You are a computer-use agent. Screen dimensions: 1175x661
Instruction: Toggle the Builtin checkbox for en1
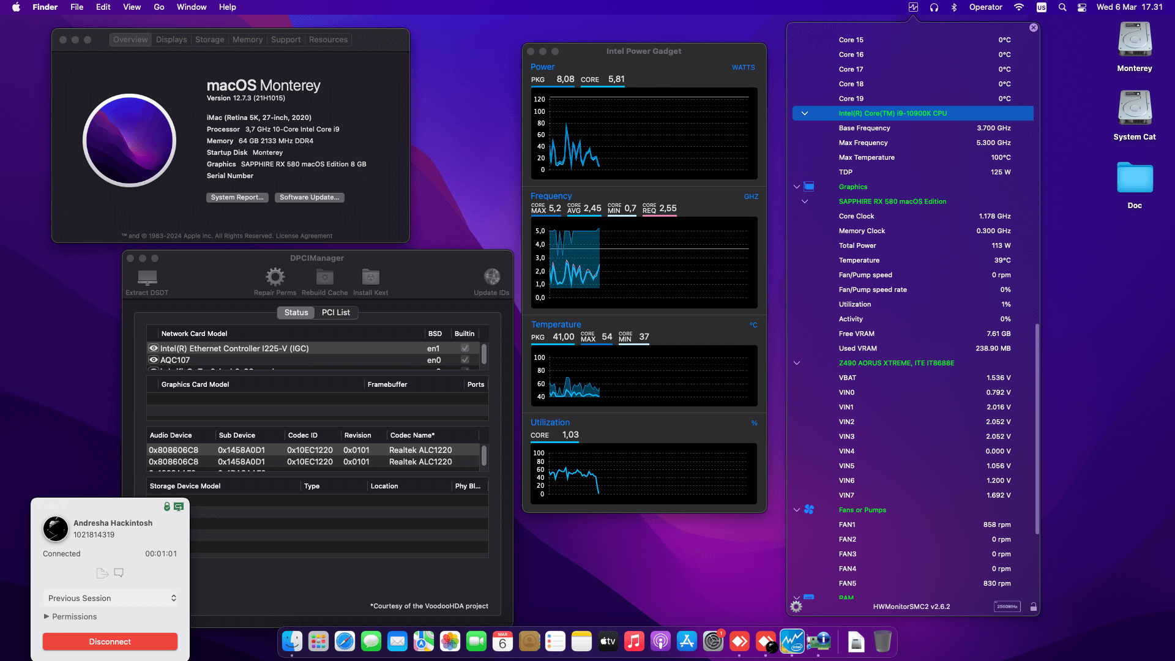point(465,348)
